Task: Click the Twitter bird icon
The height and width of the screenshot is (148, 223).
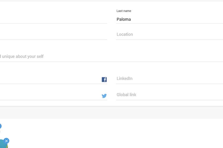Action: [104, 96]
